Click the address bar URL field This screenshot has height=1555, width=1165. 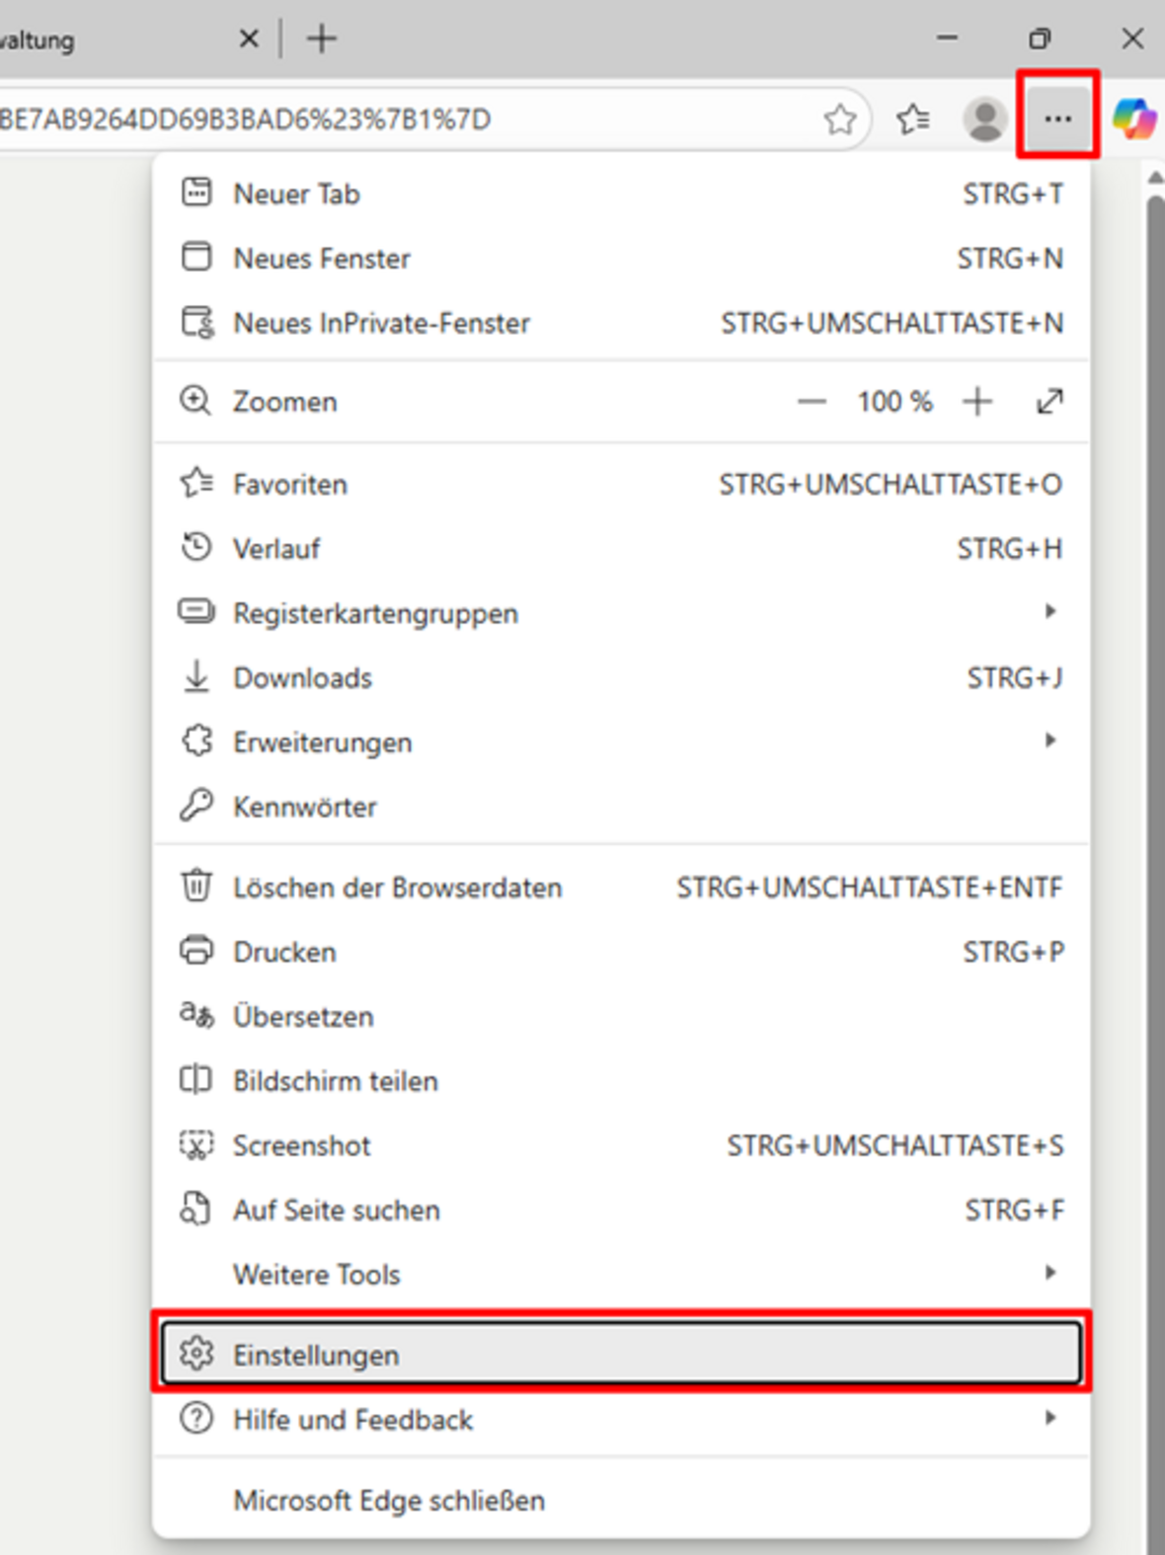tap(395, 119)
